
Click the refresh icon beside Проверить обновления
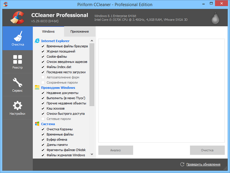(182, 164)
